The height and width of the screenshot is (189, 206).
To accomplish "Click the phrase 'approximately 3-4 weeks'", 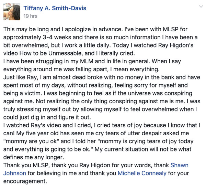I will point(37,37).
